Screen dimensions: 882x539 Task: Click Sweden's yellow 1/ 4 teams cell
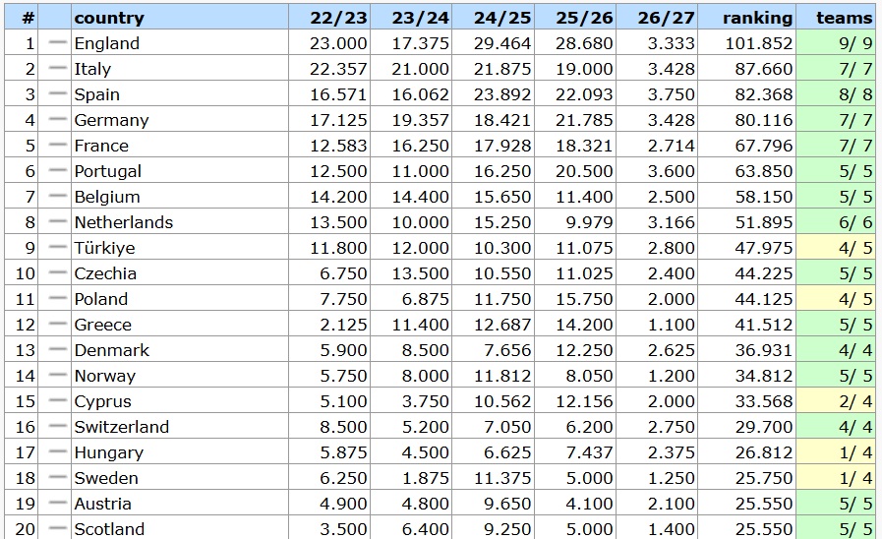pyautogui.click(x=836, y=478)
